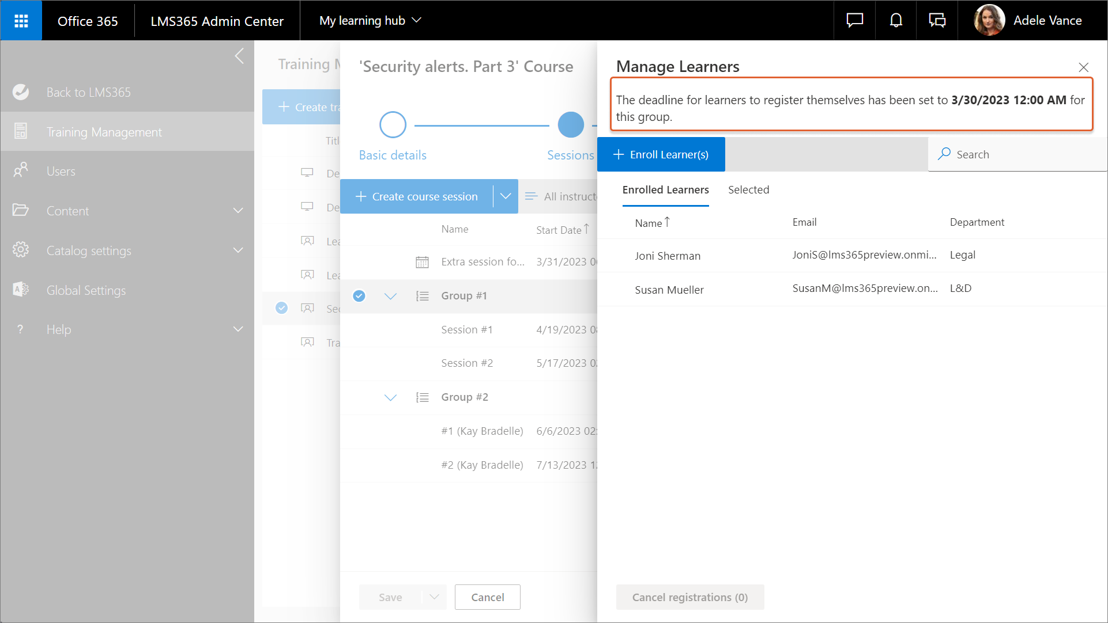Click the Enroll Learner(s) button

661,154
